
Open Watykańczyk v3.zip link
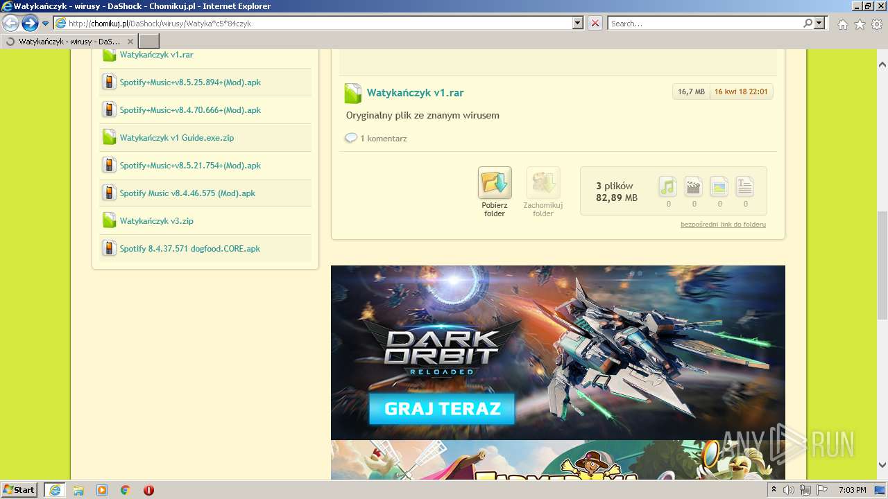[x=156, y=220]
